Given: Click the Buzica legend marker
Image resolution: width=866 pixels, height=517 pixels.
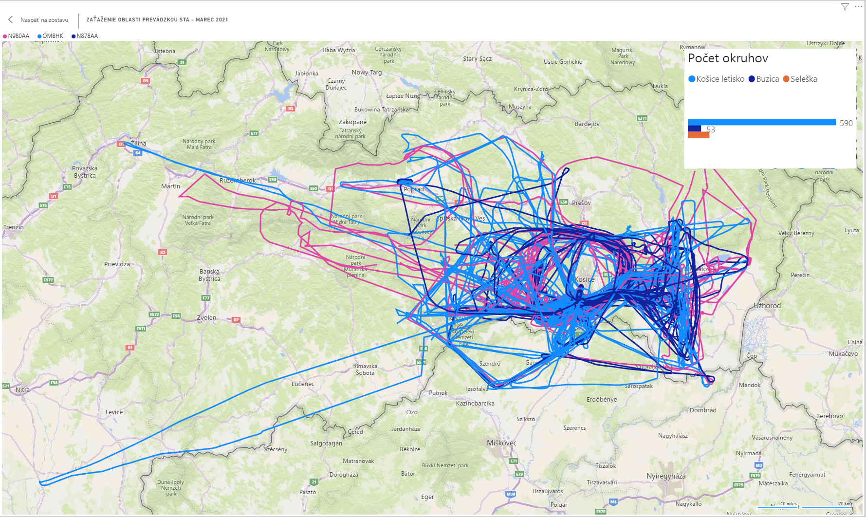Looking at the screenshot, I should tap(752, 79).
